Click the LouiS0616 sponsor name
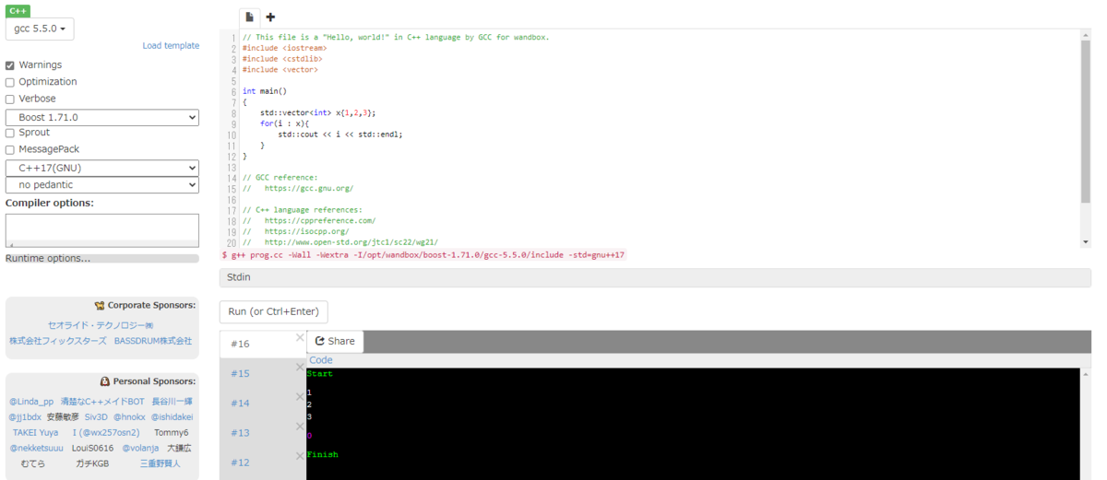The image size is (1107, 480). pos(93,449)
